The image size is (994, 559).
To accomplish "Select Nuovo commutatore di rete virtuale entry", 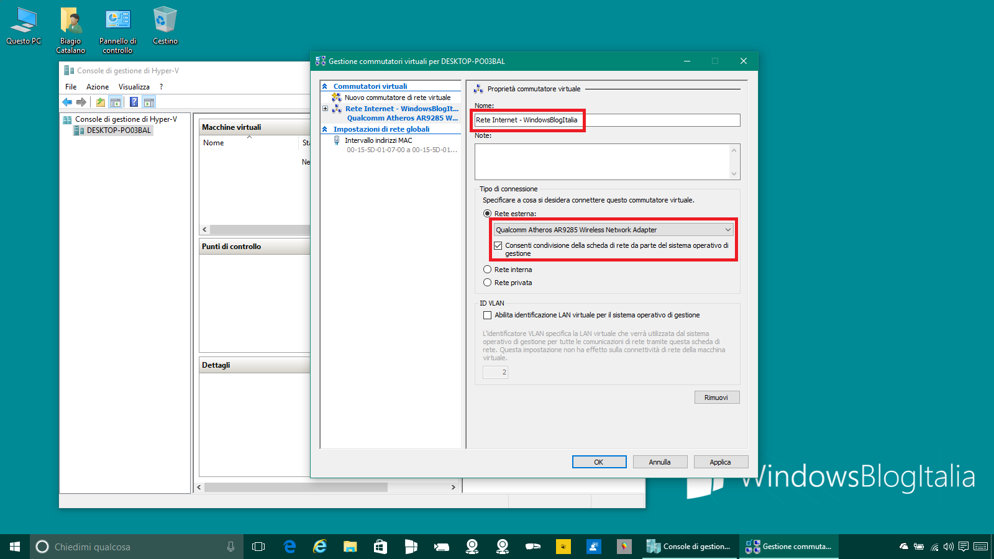I will click(398, 98).
